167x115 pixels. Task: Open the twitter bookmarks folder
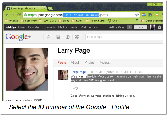point(78,21)
